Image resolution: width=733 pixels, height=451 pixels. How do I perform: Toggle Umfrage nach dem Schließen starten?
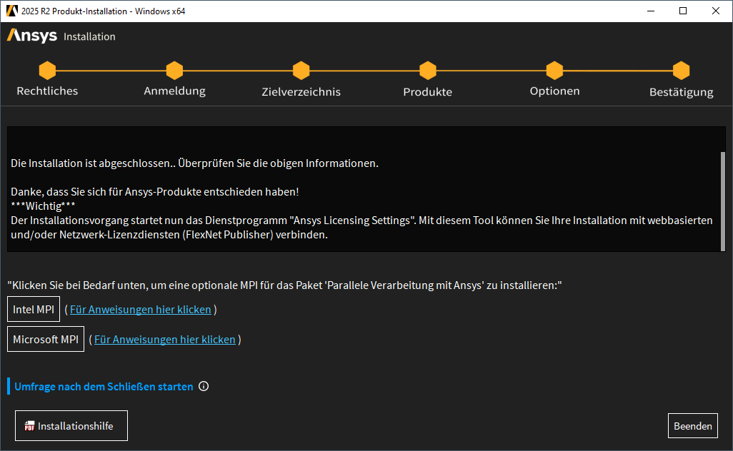(x=104, y=387)
